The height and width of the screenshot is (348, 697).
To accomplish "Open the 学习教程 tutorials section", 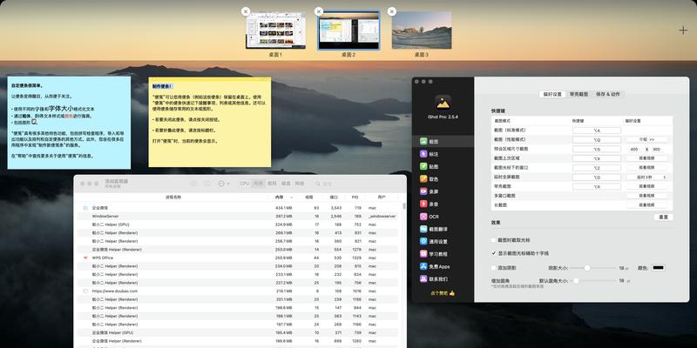I will (443, 254).
